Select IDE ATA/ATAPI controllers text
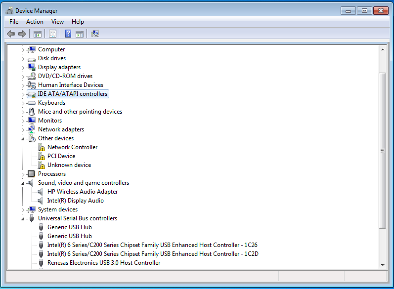 (x=72, y=94)
